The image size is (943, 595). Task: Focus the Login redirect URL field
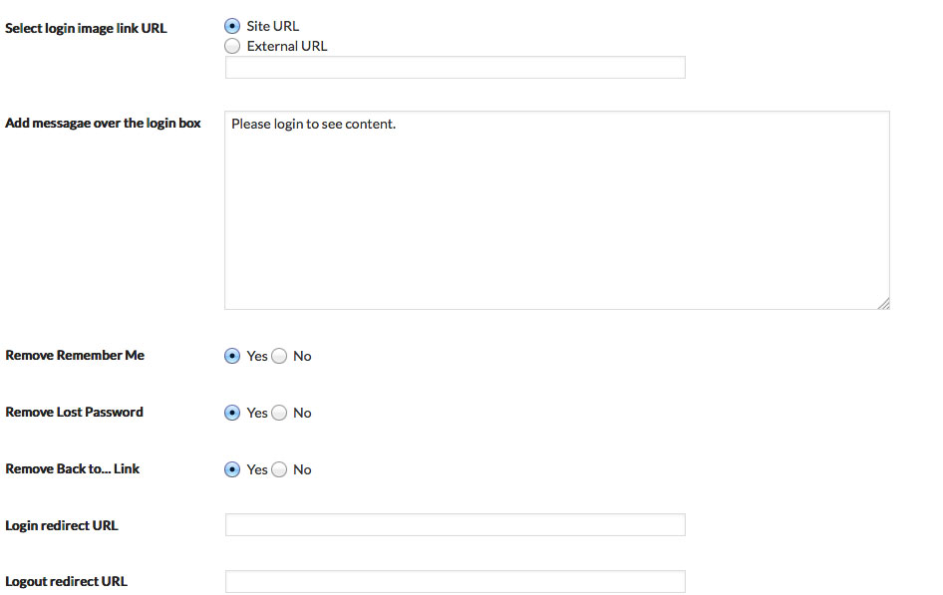click(x=456, y=524)
